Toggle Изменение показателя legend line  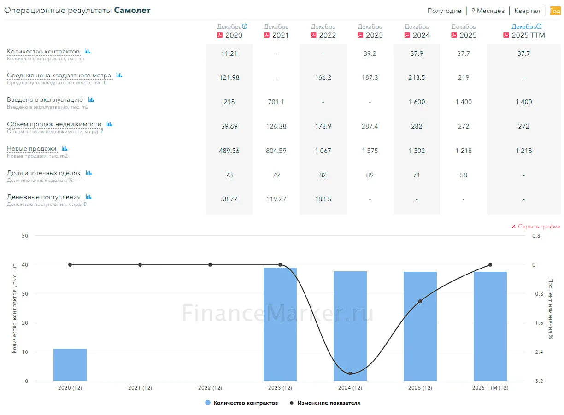[x=324, y=403]
